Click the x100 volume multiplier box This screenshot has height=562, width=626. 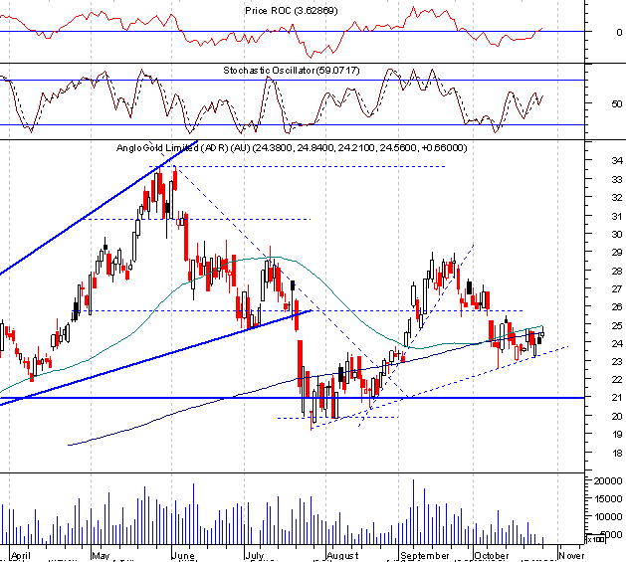[x=596, y=540]
